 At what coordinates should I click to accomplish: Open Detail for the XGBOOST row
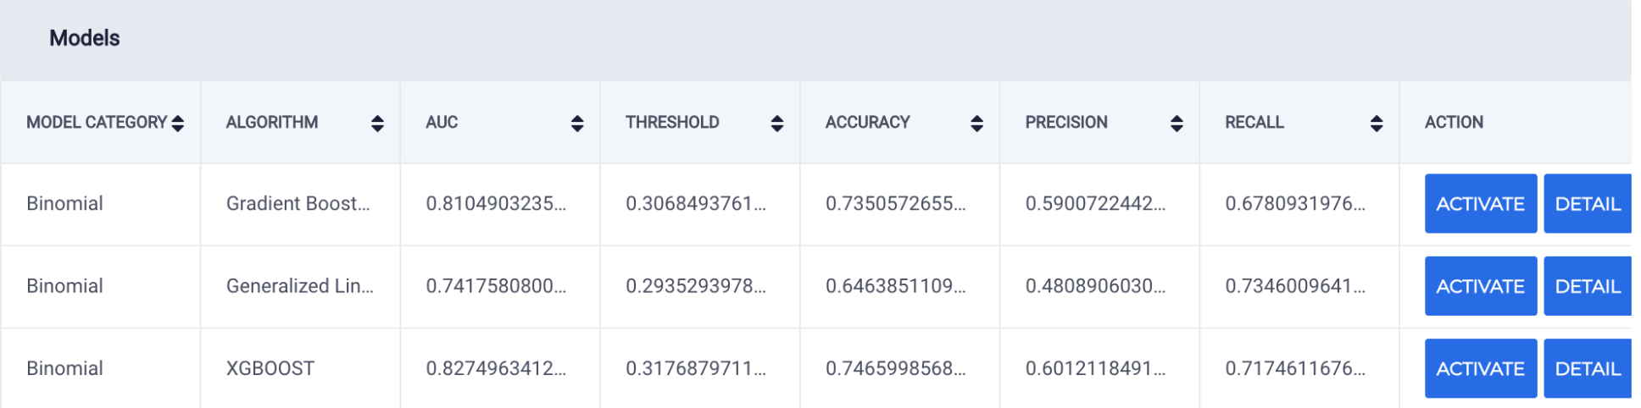click(1588, 368)
